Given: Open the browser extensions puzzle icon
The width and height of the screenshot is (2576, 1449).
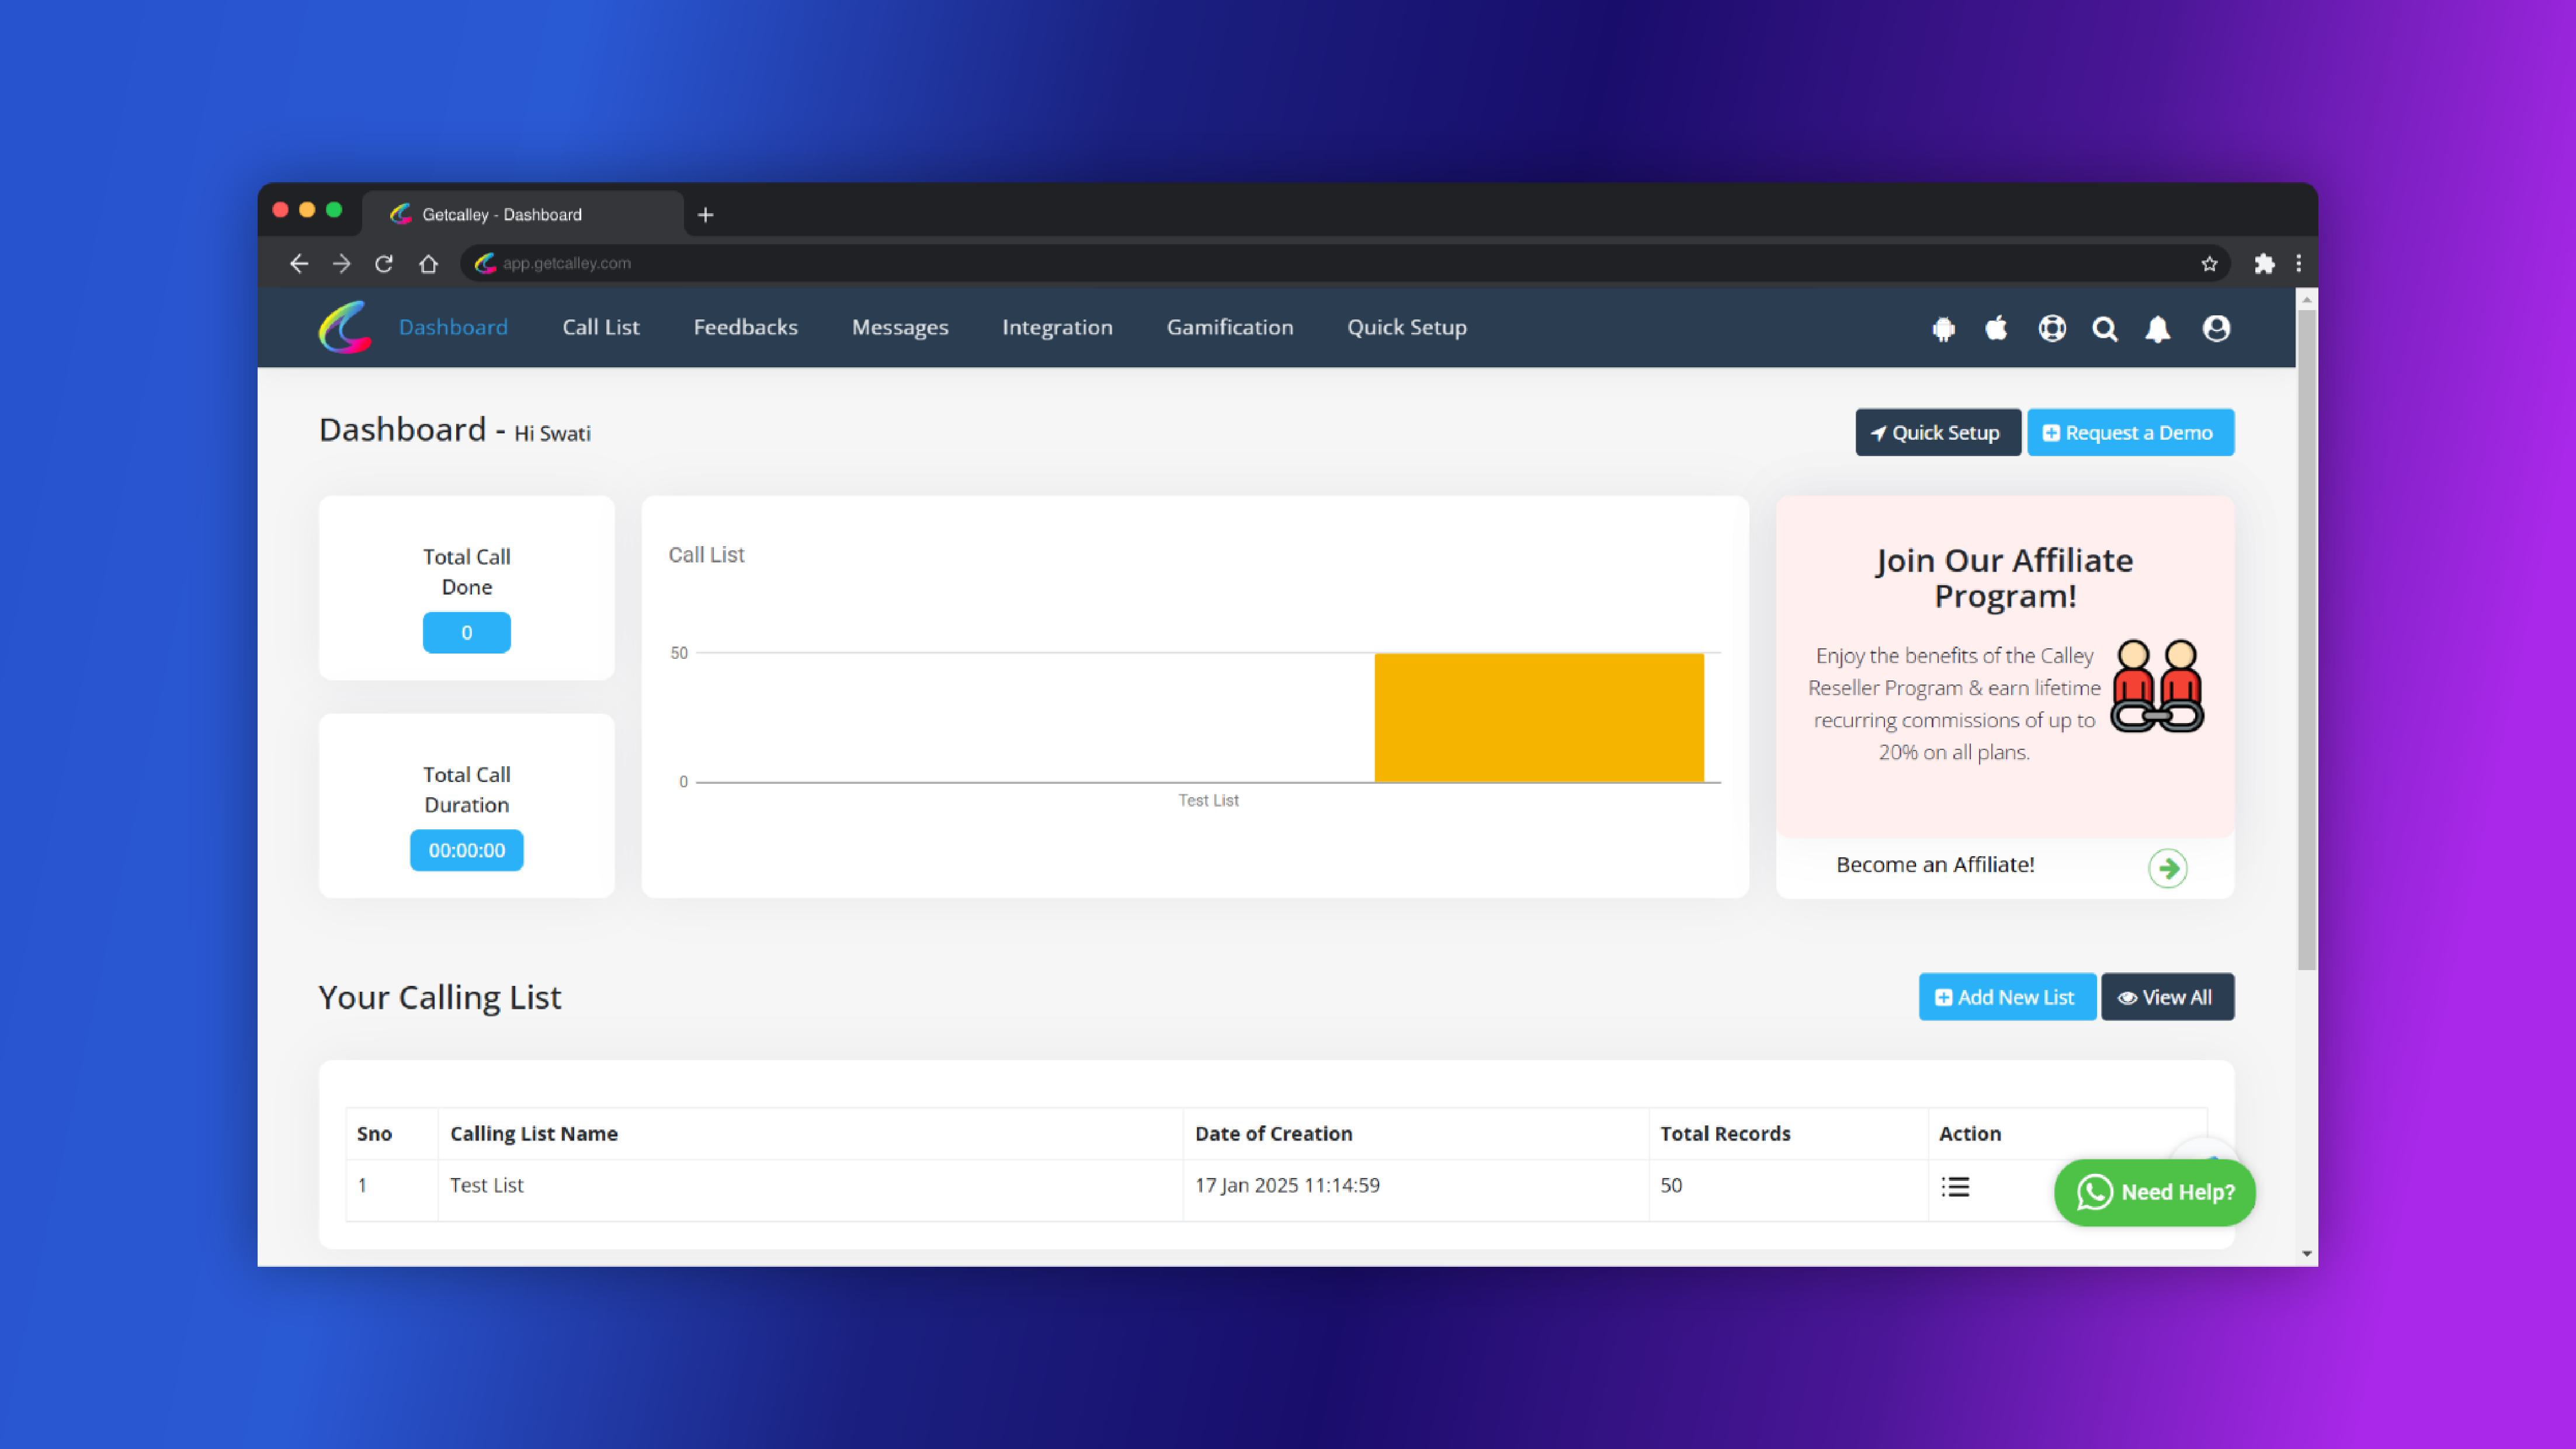Looking at the screenshot, I should [2264, 263].
